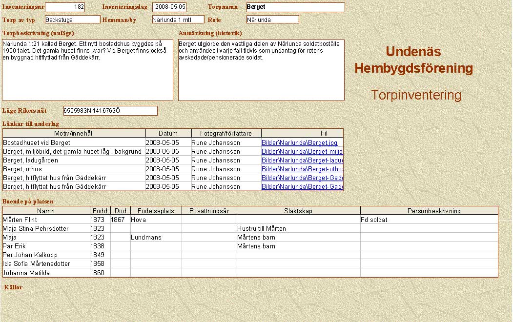Click the Torp av typ field Backstuga
The height and width of the screenshot is (322, 513).
(x=72, y=20)
